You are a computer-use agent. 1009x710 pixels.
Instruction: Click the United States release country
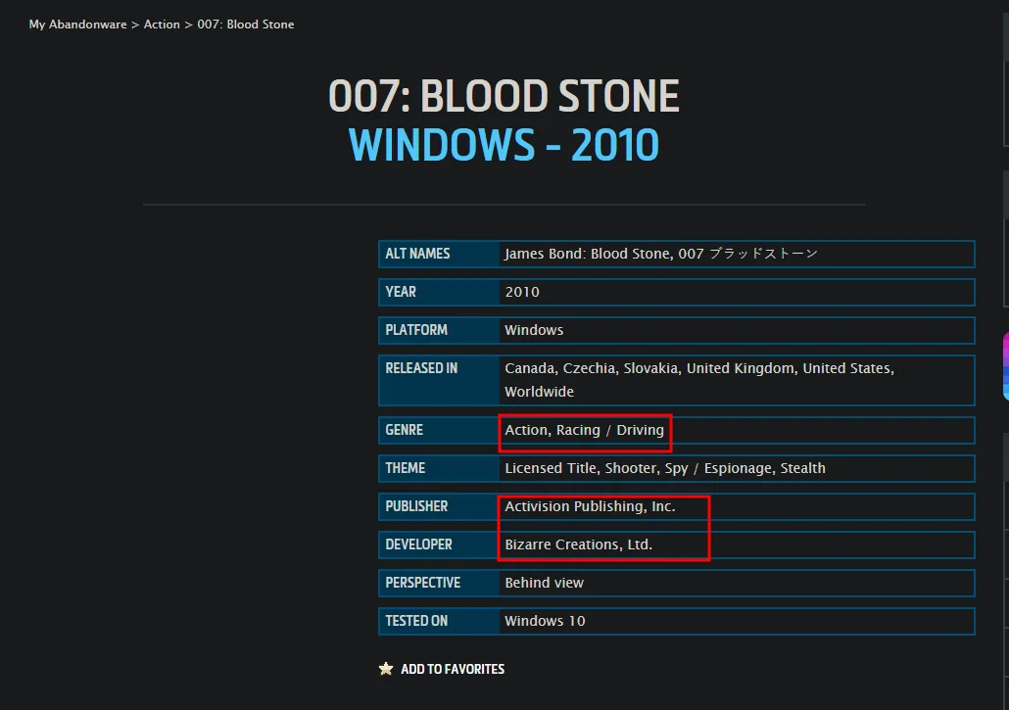[846, 368]
